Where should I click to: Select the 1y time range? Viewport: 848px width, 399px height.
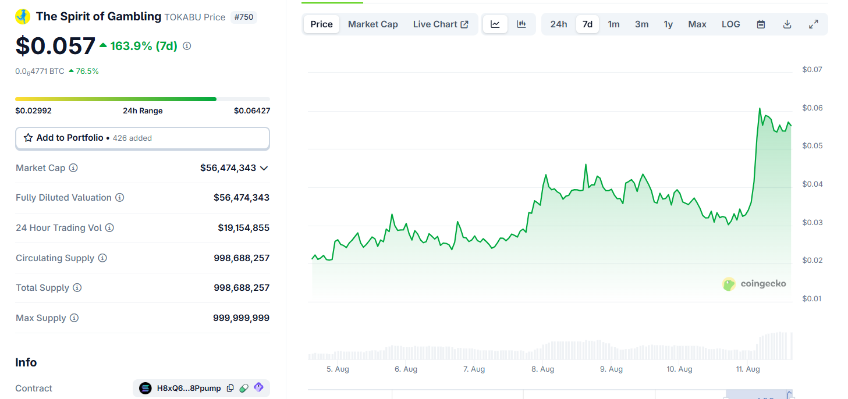coord(668,24)
